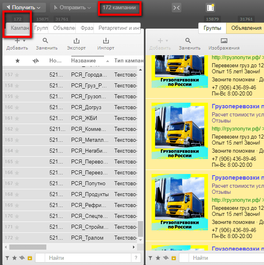Click the left Добавить plus icon
264x265 pixels.
coord(17,41)
